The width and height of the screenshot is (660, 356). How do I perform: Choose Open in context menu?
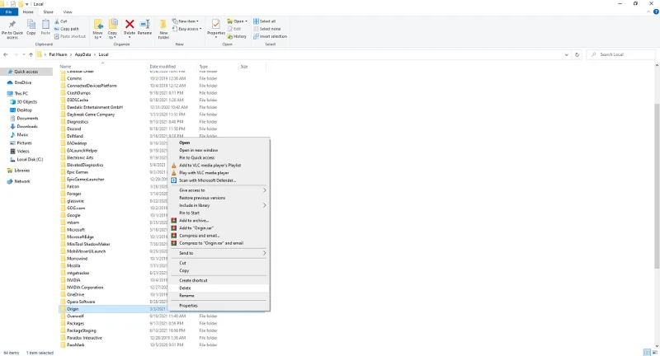(219, 143)
